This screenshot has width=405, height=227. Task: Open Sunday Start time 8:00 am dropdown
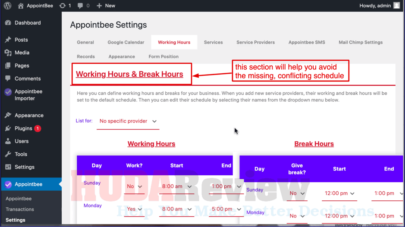pos(176,187)
